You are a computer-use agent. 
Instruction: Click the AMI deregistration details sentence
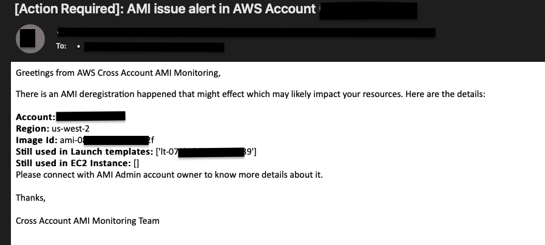[x=250, y=94]
